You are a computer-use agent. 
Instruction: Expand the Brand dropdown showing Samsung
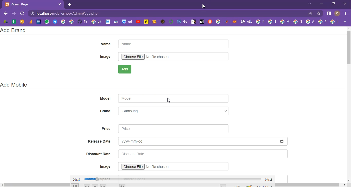[x=173, y=111]
